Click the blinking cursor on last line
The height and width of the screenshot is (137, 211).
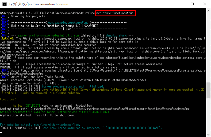(x=1, y=132)
